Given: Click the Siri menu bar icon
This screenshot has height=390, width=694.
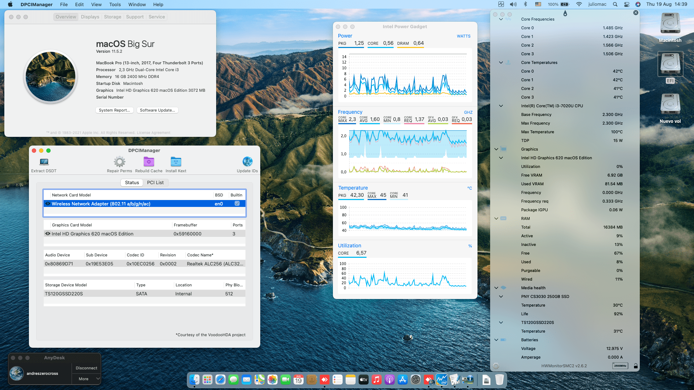Looking at the screenshot, I should click(x=638, y=4).
